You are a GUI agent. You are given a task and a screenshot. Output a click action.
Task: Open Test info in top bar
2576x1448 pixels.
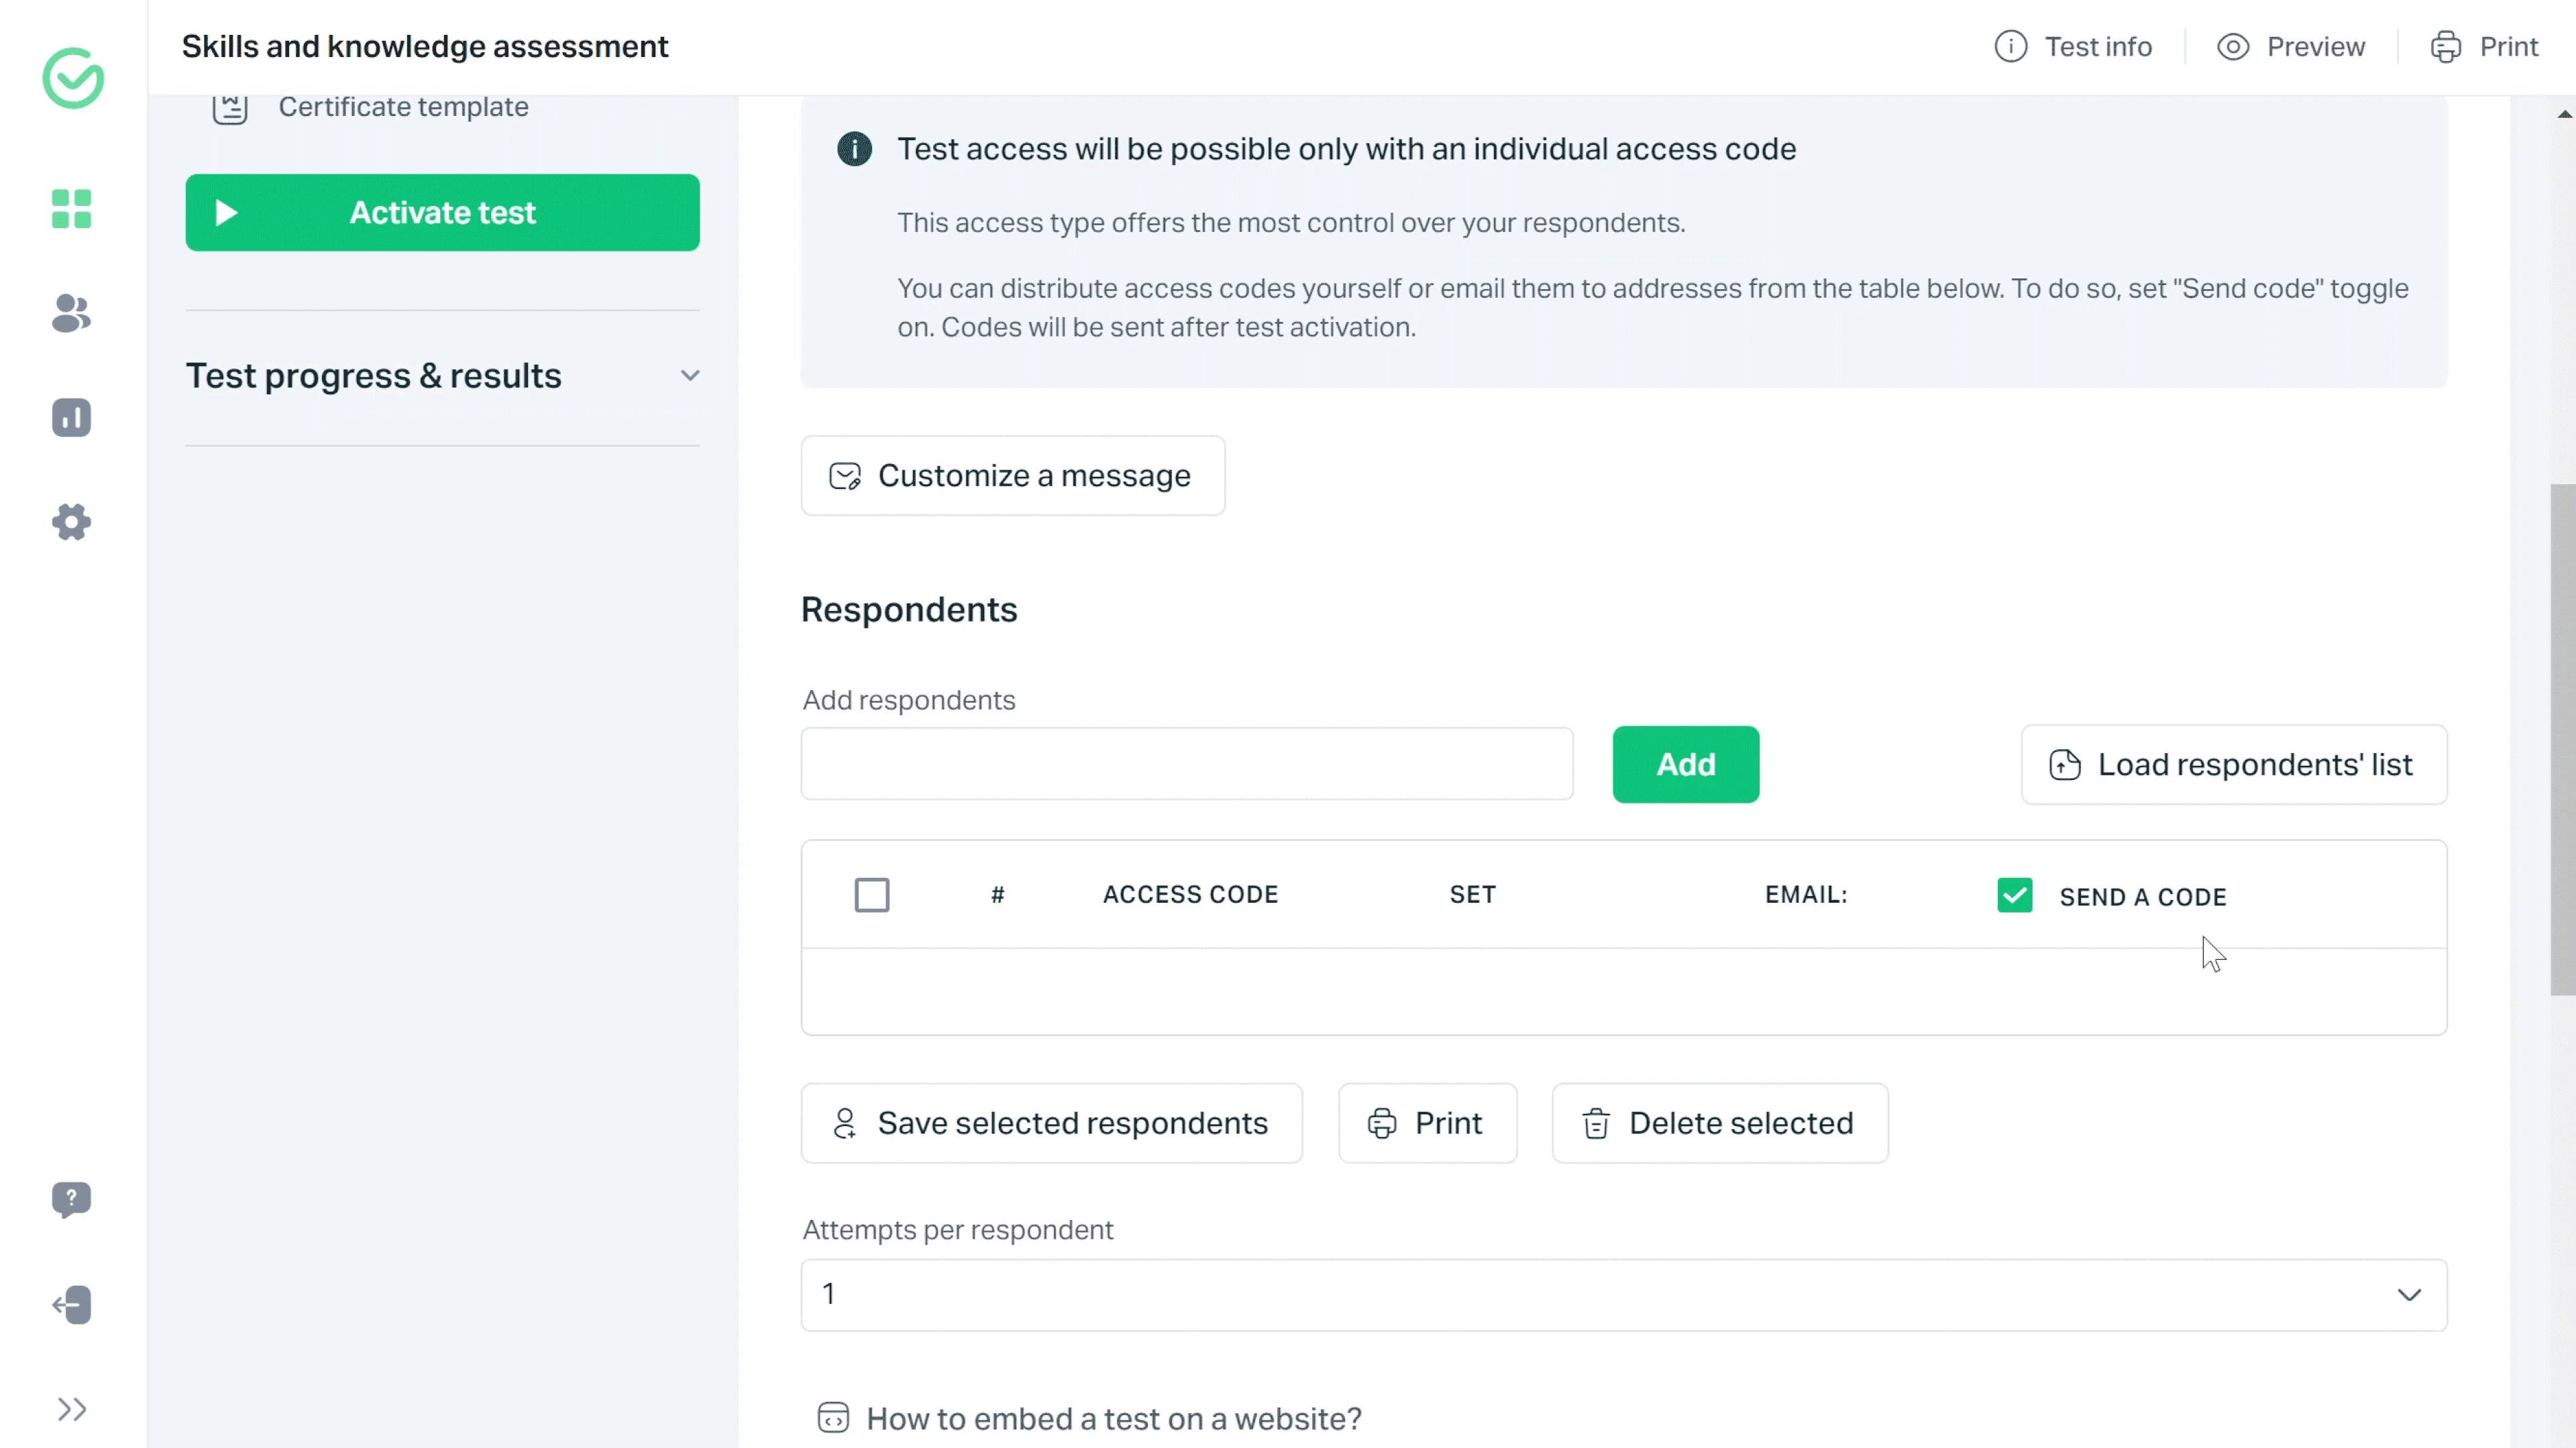tap(2073, 47)
